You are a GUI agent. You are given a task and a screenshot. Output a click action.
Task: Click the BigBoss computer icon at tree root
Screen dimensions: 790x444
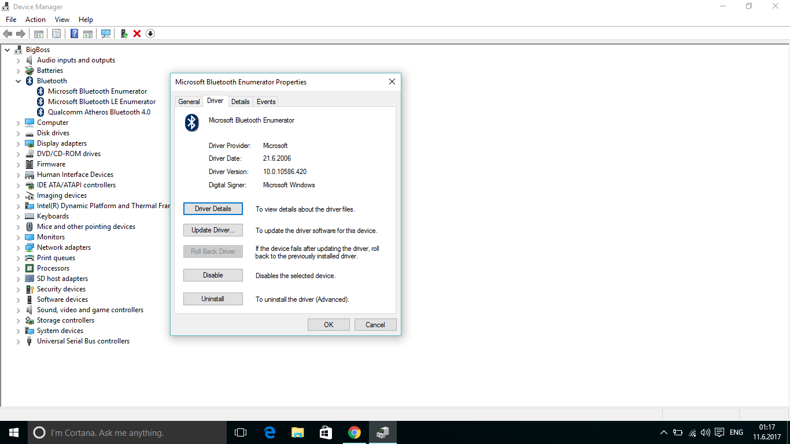(x=19, y=50)
